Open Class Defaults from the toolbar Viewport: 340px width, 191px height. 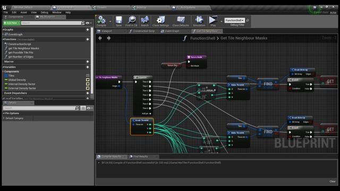tap(181, 21)
